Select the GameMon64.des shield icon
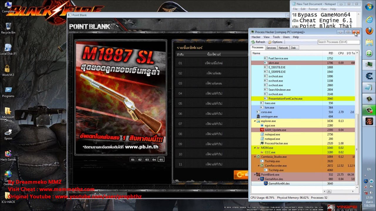The image size is (376, 211). (266, 183)
